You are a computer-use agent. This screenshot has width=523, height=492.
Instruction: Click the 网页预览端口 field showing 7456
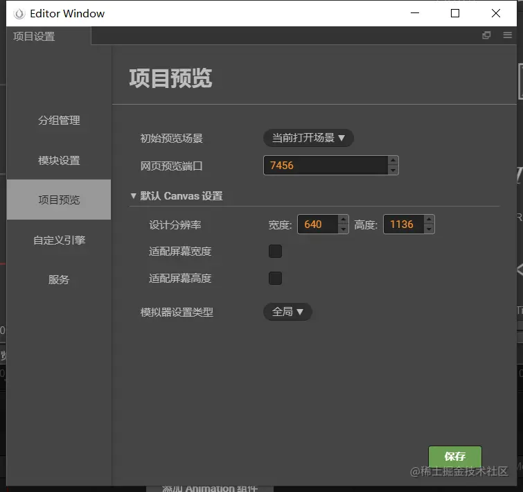click(326, 165)
